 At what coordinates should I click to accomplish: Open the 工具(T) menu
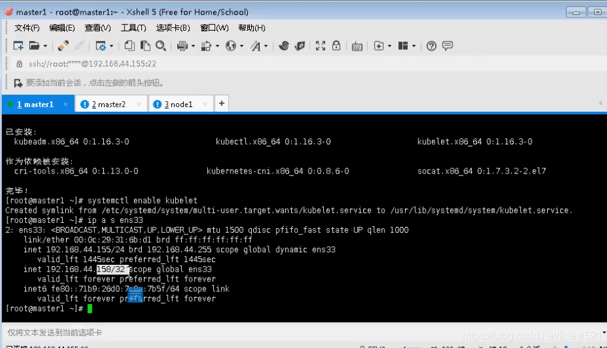133,28
